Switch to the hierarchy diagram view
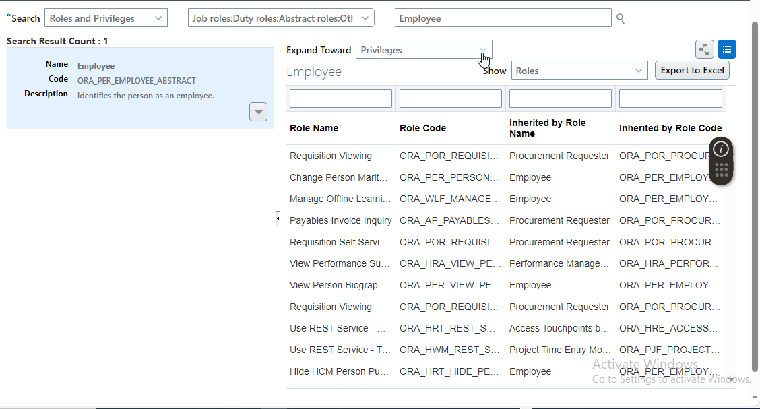 704,49
